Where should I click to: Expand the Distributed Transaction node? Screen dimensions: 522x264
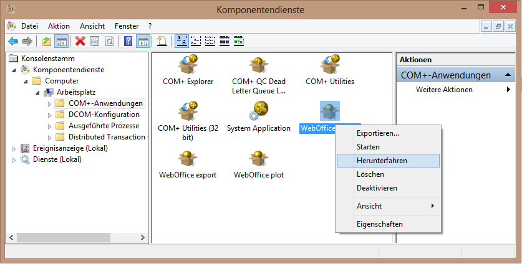click(50, 138)
